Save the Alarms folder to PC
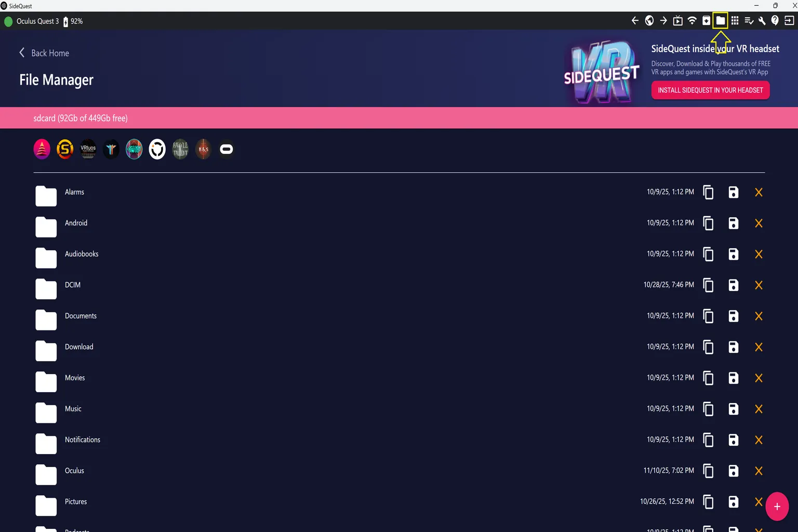The height and width of the screenshot is (532, 798). (734, 192)
